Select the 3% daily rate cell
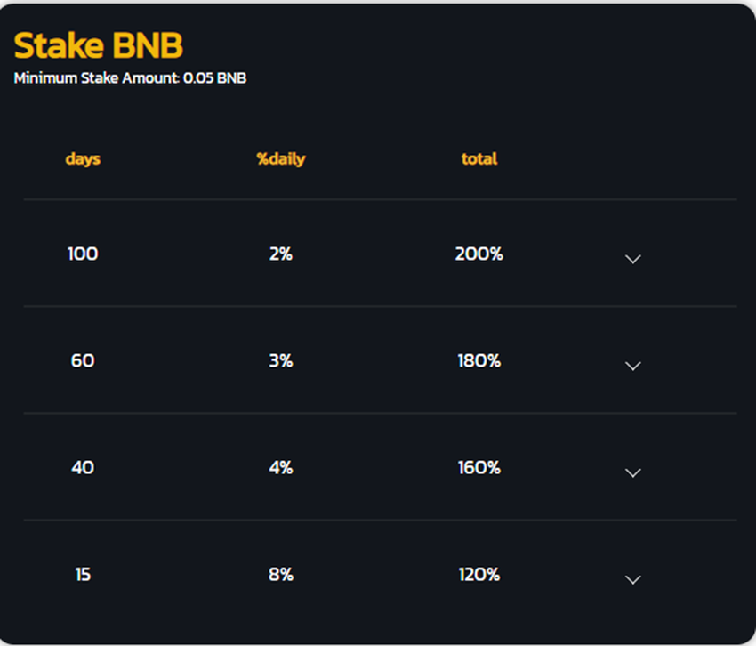 click(281, 361)
